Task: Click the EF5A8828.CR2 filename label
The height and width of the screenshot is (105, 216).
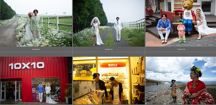Action: (36, 49)
